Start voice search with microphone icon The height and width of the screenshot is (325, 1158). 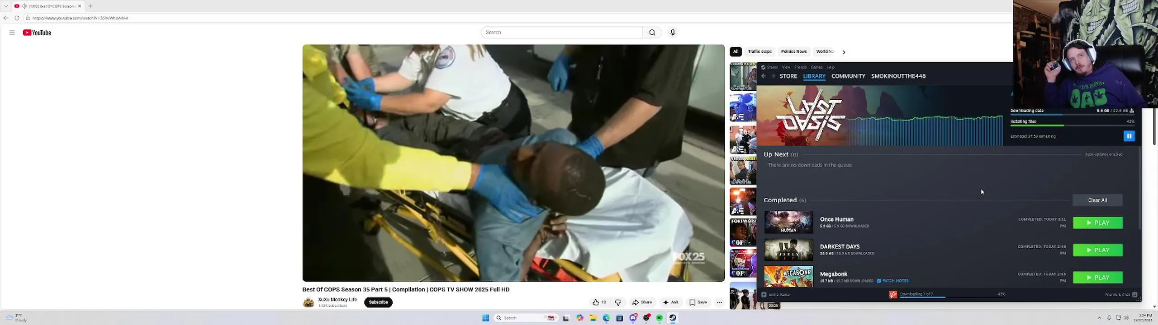(x=673, y=32)
